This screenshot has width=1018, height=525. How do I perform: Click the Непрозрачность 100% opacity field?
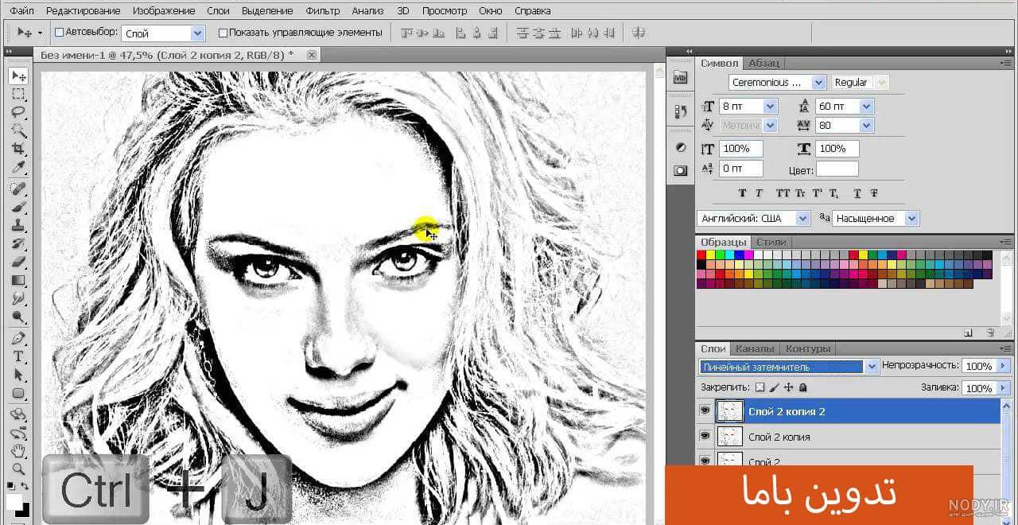pyautogui.click(x=978, y=366)
